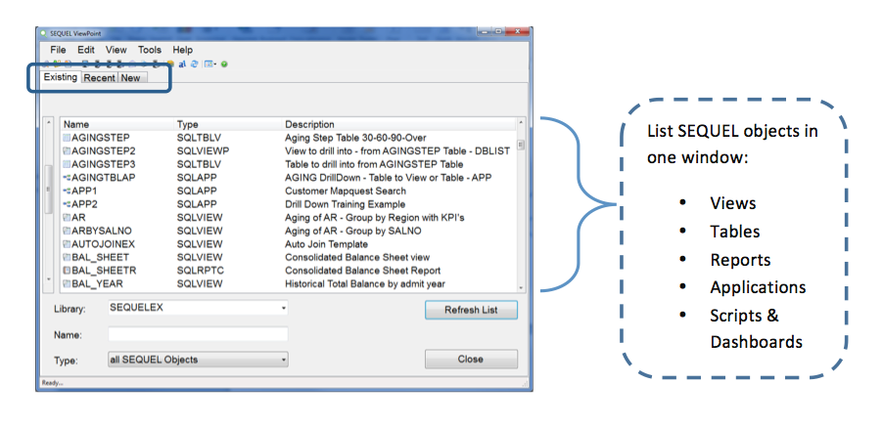This screenshot has height=427, width=883.
Task: Click the Close button
Action: pos(471,359)
